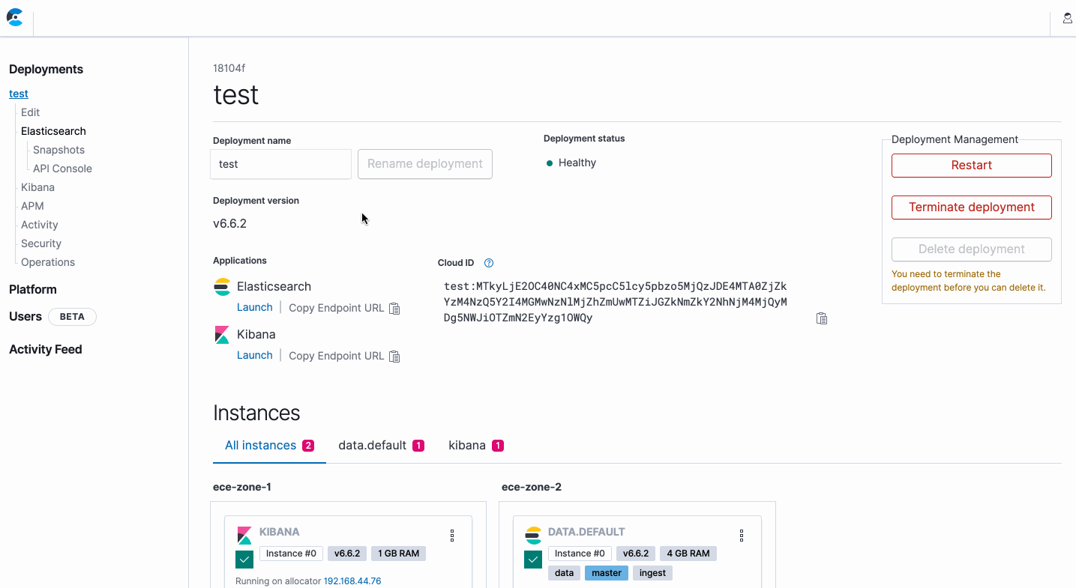Click the DATA.DEFAULT instance card logo
Screen dimensions: 1076x588
pos(533,535)
